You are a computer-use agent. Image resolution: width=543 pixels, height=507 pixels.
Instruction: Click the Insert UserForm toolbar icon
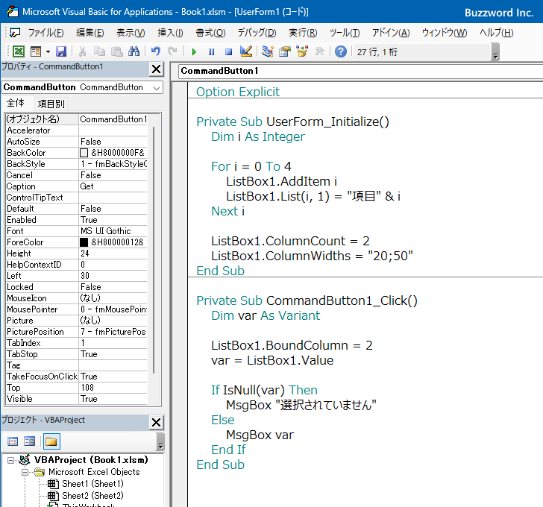pyautogui.click(x=36, y=51)
